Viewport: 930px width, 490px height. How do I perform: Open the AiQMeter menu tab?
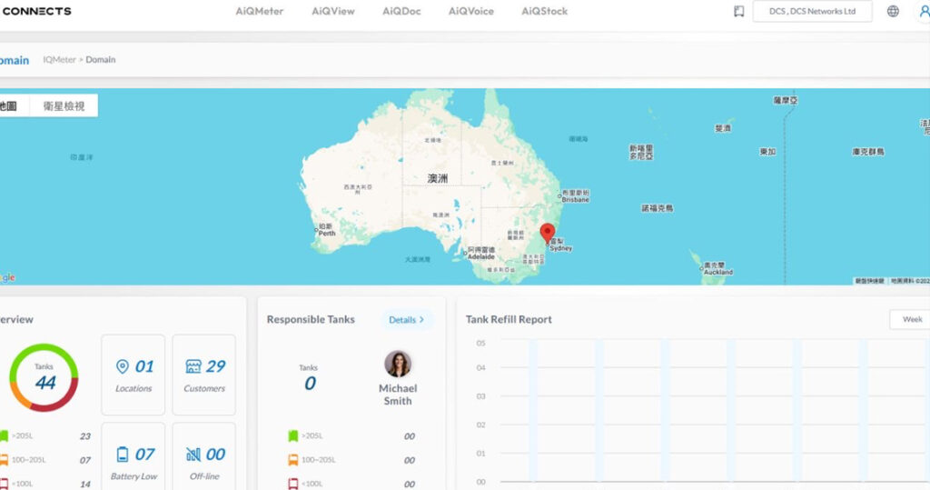click(x=260, y=12)
